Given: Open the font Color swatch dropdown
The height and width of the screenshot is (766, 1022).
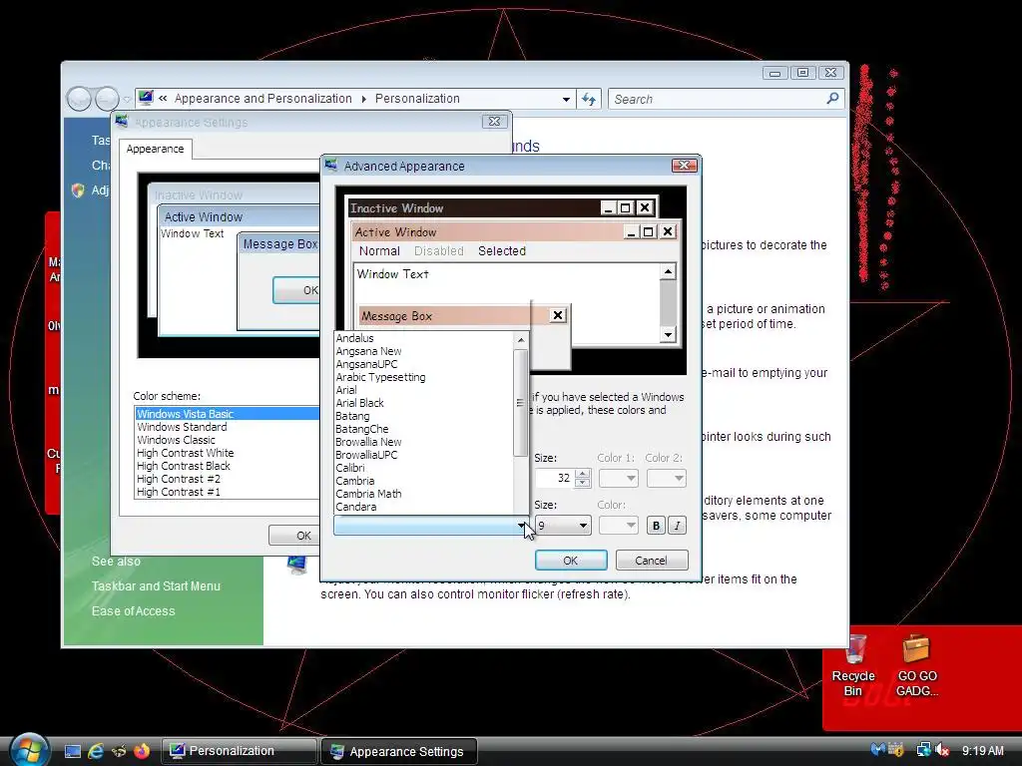Looking at the screenshot, I should [x=618, y=525].
